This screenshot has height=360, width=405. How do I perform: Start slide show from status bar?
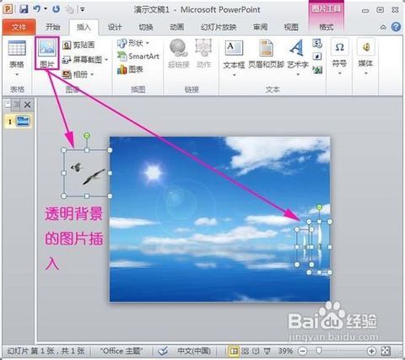[267, 351]
